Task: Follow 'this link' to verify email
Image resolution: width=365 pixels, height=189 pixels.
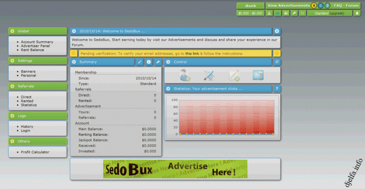Action: point(192,53)
